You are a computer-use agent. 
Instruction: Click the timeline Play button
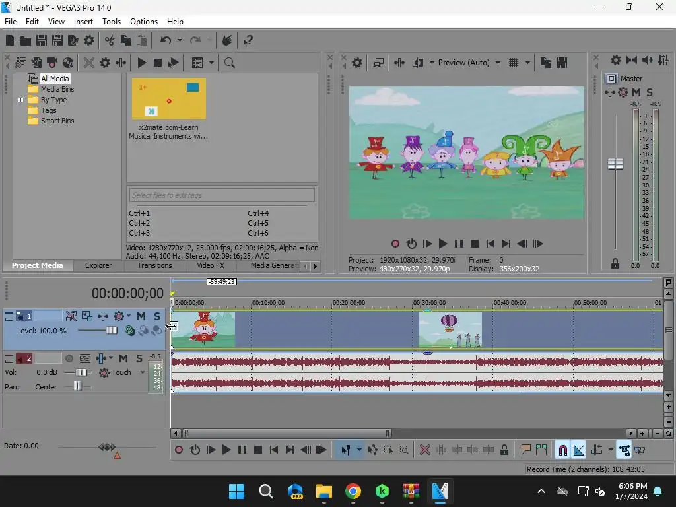226,450
